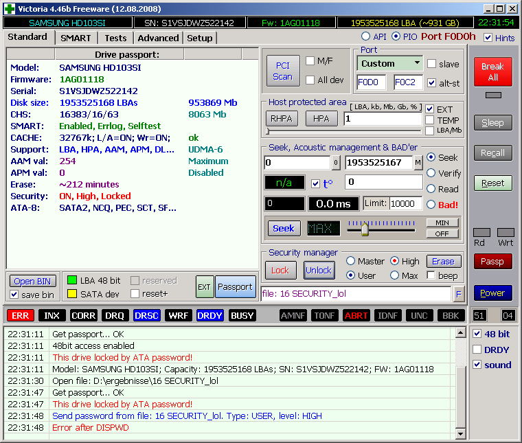This screenshot has height=443, width=522.
Task: Click the HPA value input field
Action: [x=383, y=119]
